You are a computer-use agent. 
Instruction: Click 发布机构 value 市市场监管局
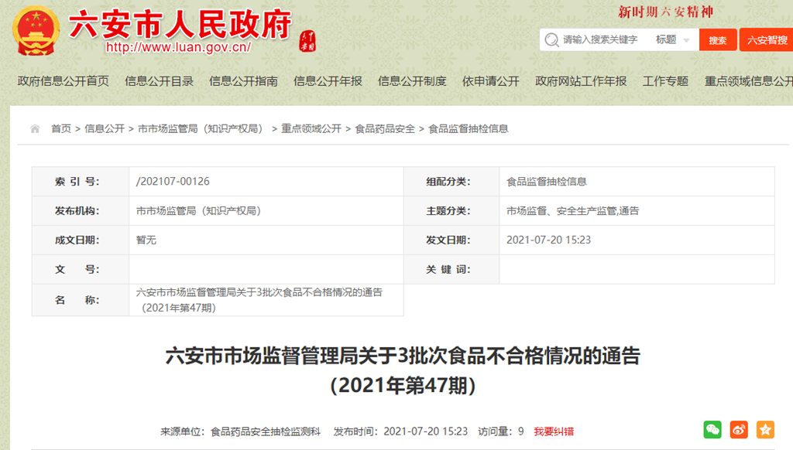[x=198, y=210]
